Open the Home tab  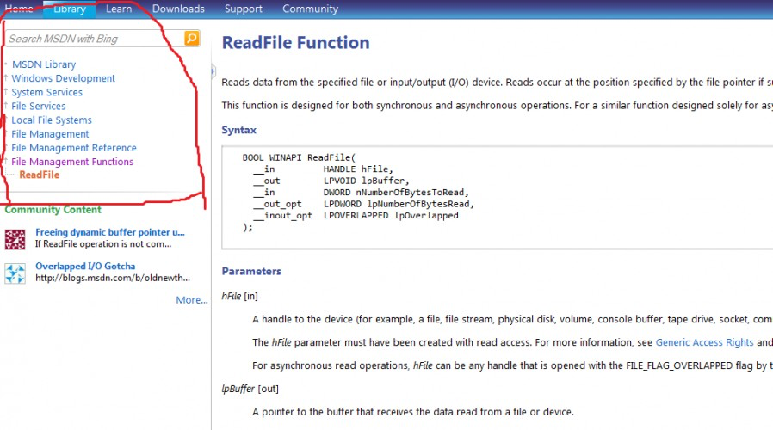point(19,9)
